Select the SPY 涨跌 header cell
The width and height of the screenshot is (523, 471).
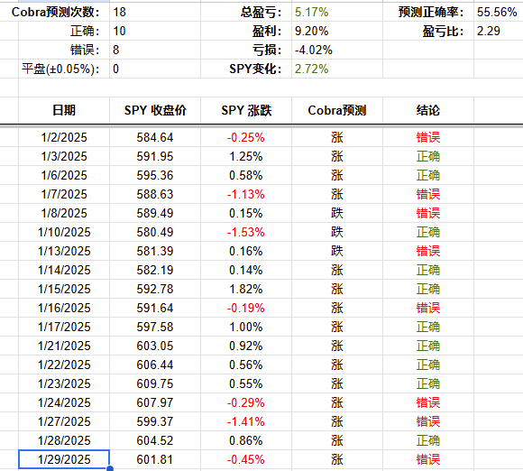246,110
